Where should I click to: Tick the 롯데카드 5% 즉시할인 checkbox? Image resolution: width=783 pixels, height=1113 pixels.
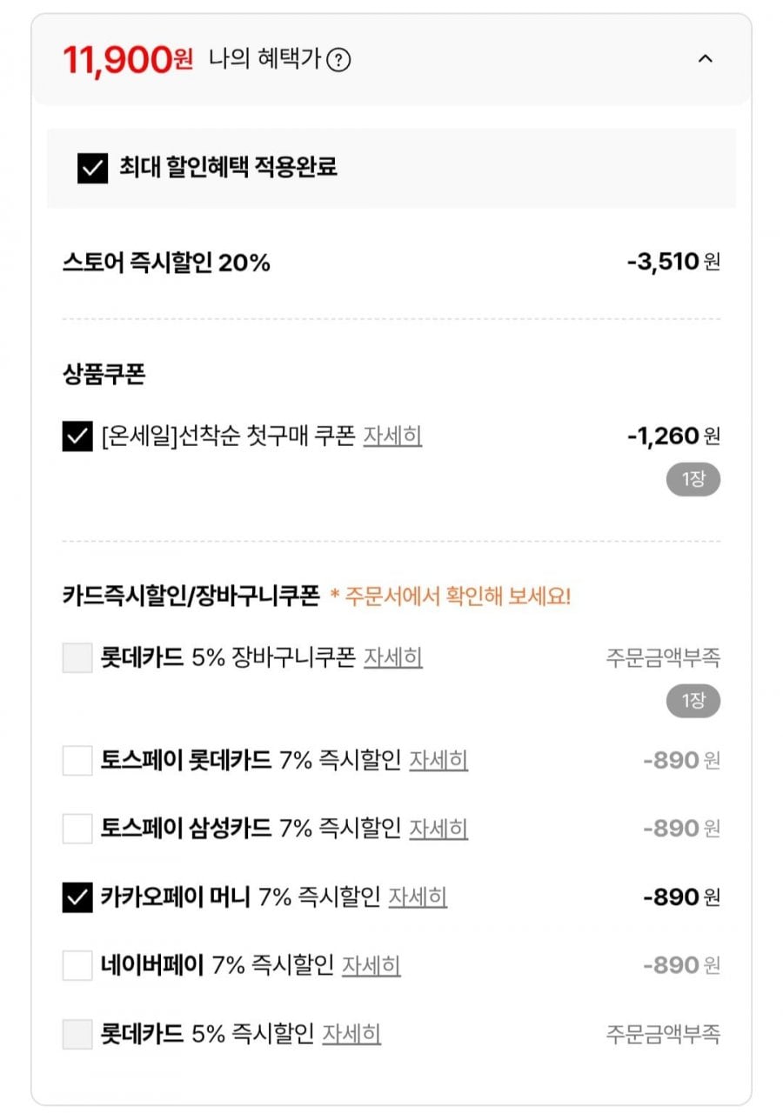click(x=77, y=1034)
